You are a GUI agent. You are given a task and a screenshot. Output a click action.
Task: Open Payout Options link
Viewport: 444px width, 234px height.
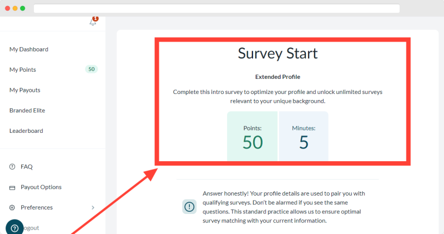click(x=41, y=187)
